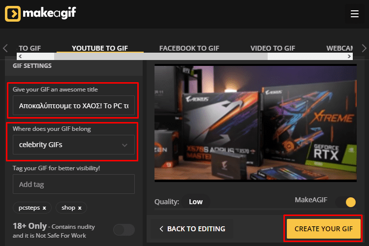Screen dimensions: 369x246
Task: Toggle the MakeAGIF watermark switch
Action: tap(346, 202)
